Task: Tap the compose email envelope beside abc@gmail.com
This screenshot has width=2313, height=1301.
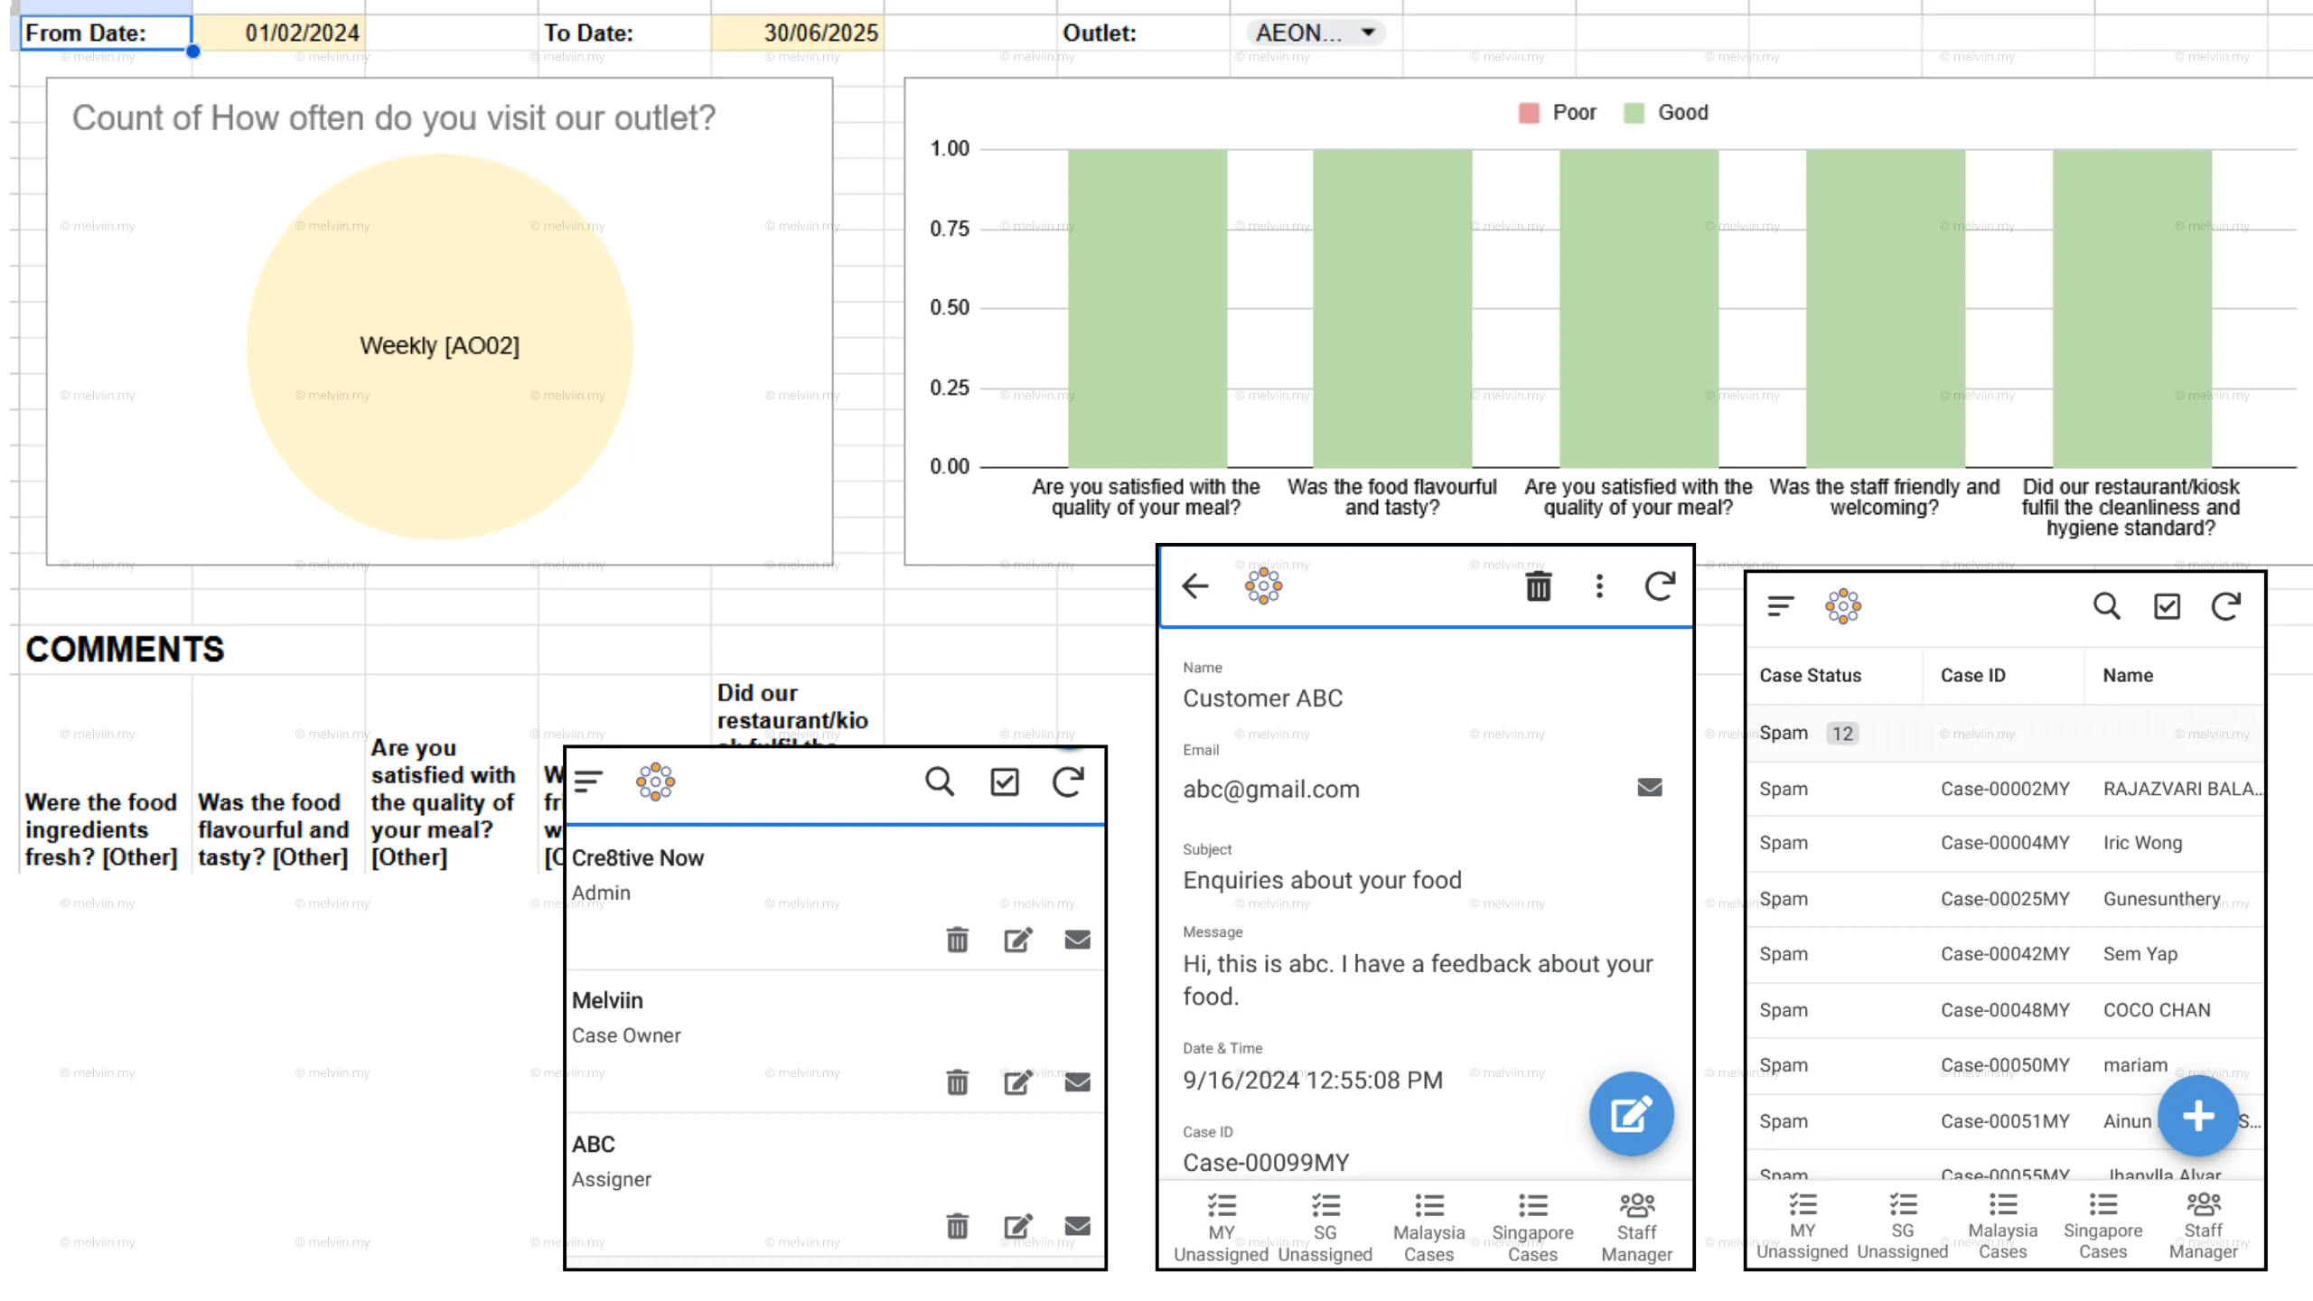Action: coord(1648,787)
